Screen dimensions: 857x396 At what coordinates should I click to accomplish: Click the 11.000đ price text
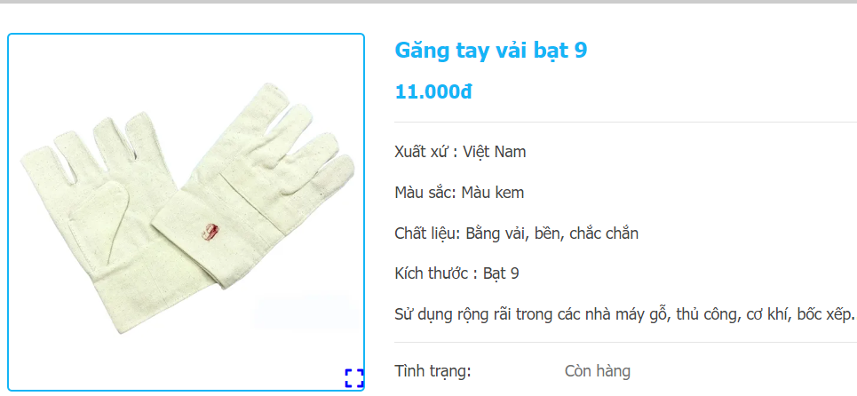[x=432, y=91]
